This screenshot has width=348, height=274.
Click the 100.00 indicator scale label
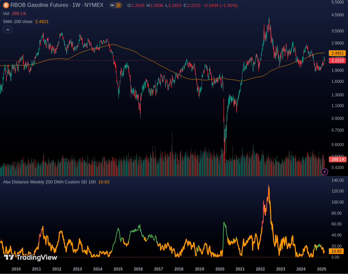338,202
